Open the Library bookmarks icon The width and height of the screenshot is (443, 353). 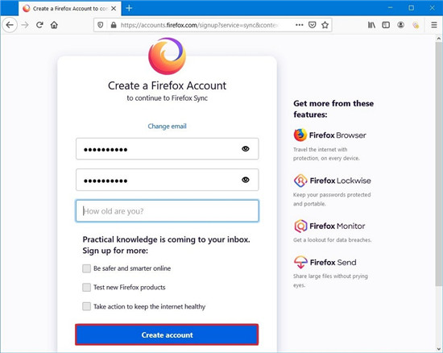371,25
